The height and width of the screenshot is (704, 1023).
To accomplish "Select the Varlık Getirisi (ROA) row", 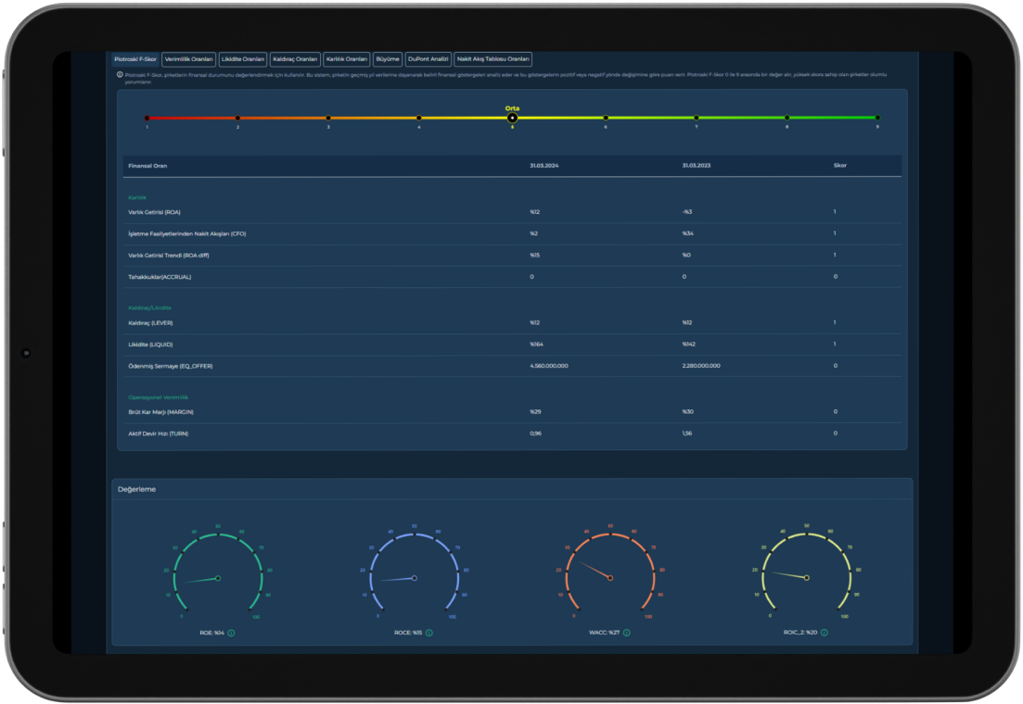I will click(510, 212).
